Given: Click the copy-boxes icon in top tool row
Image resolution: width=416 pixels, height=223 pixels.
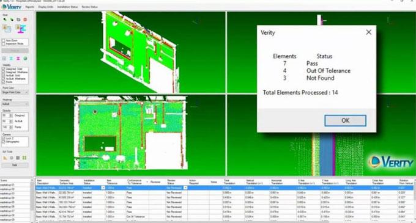Looking at the screenshot, I should (18, 20).
